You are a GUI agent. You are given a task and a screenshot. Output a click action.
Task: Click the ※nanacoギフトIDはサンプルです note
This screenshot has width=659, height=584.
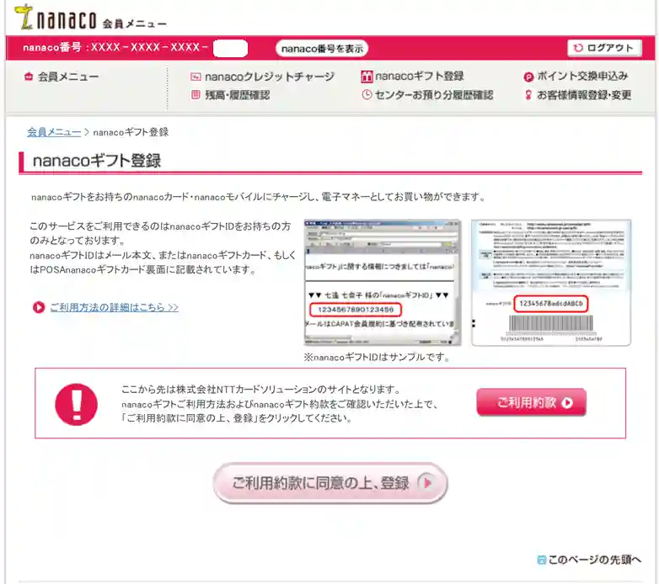[x=377, y=358]
